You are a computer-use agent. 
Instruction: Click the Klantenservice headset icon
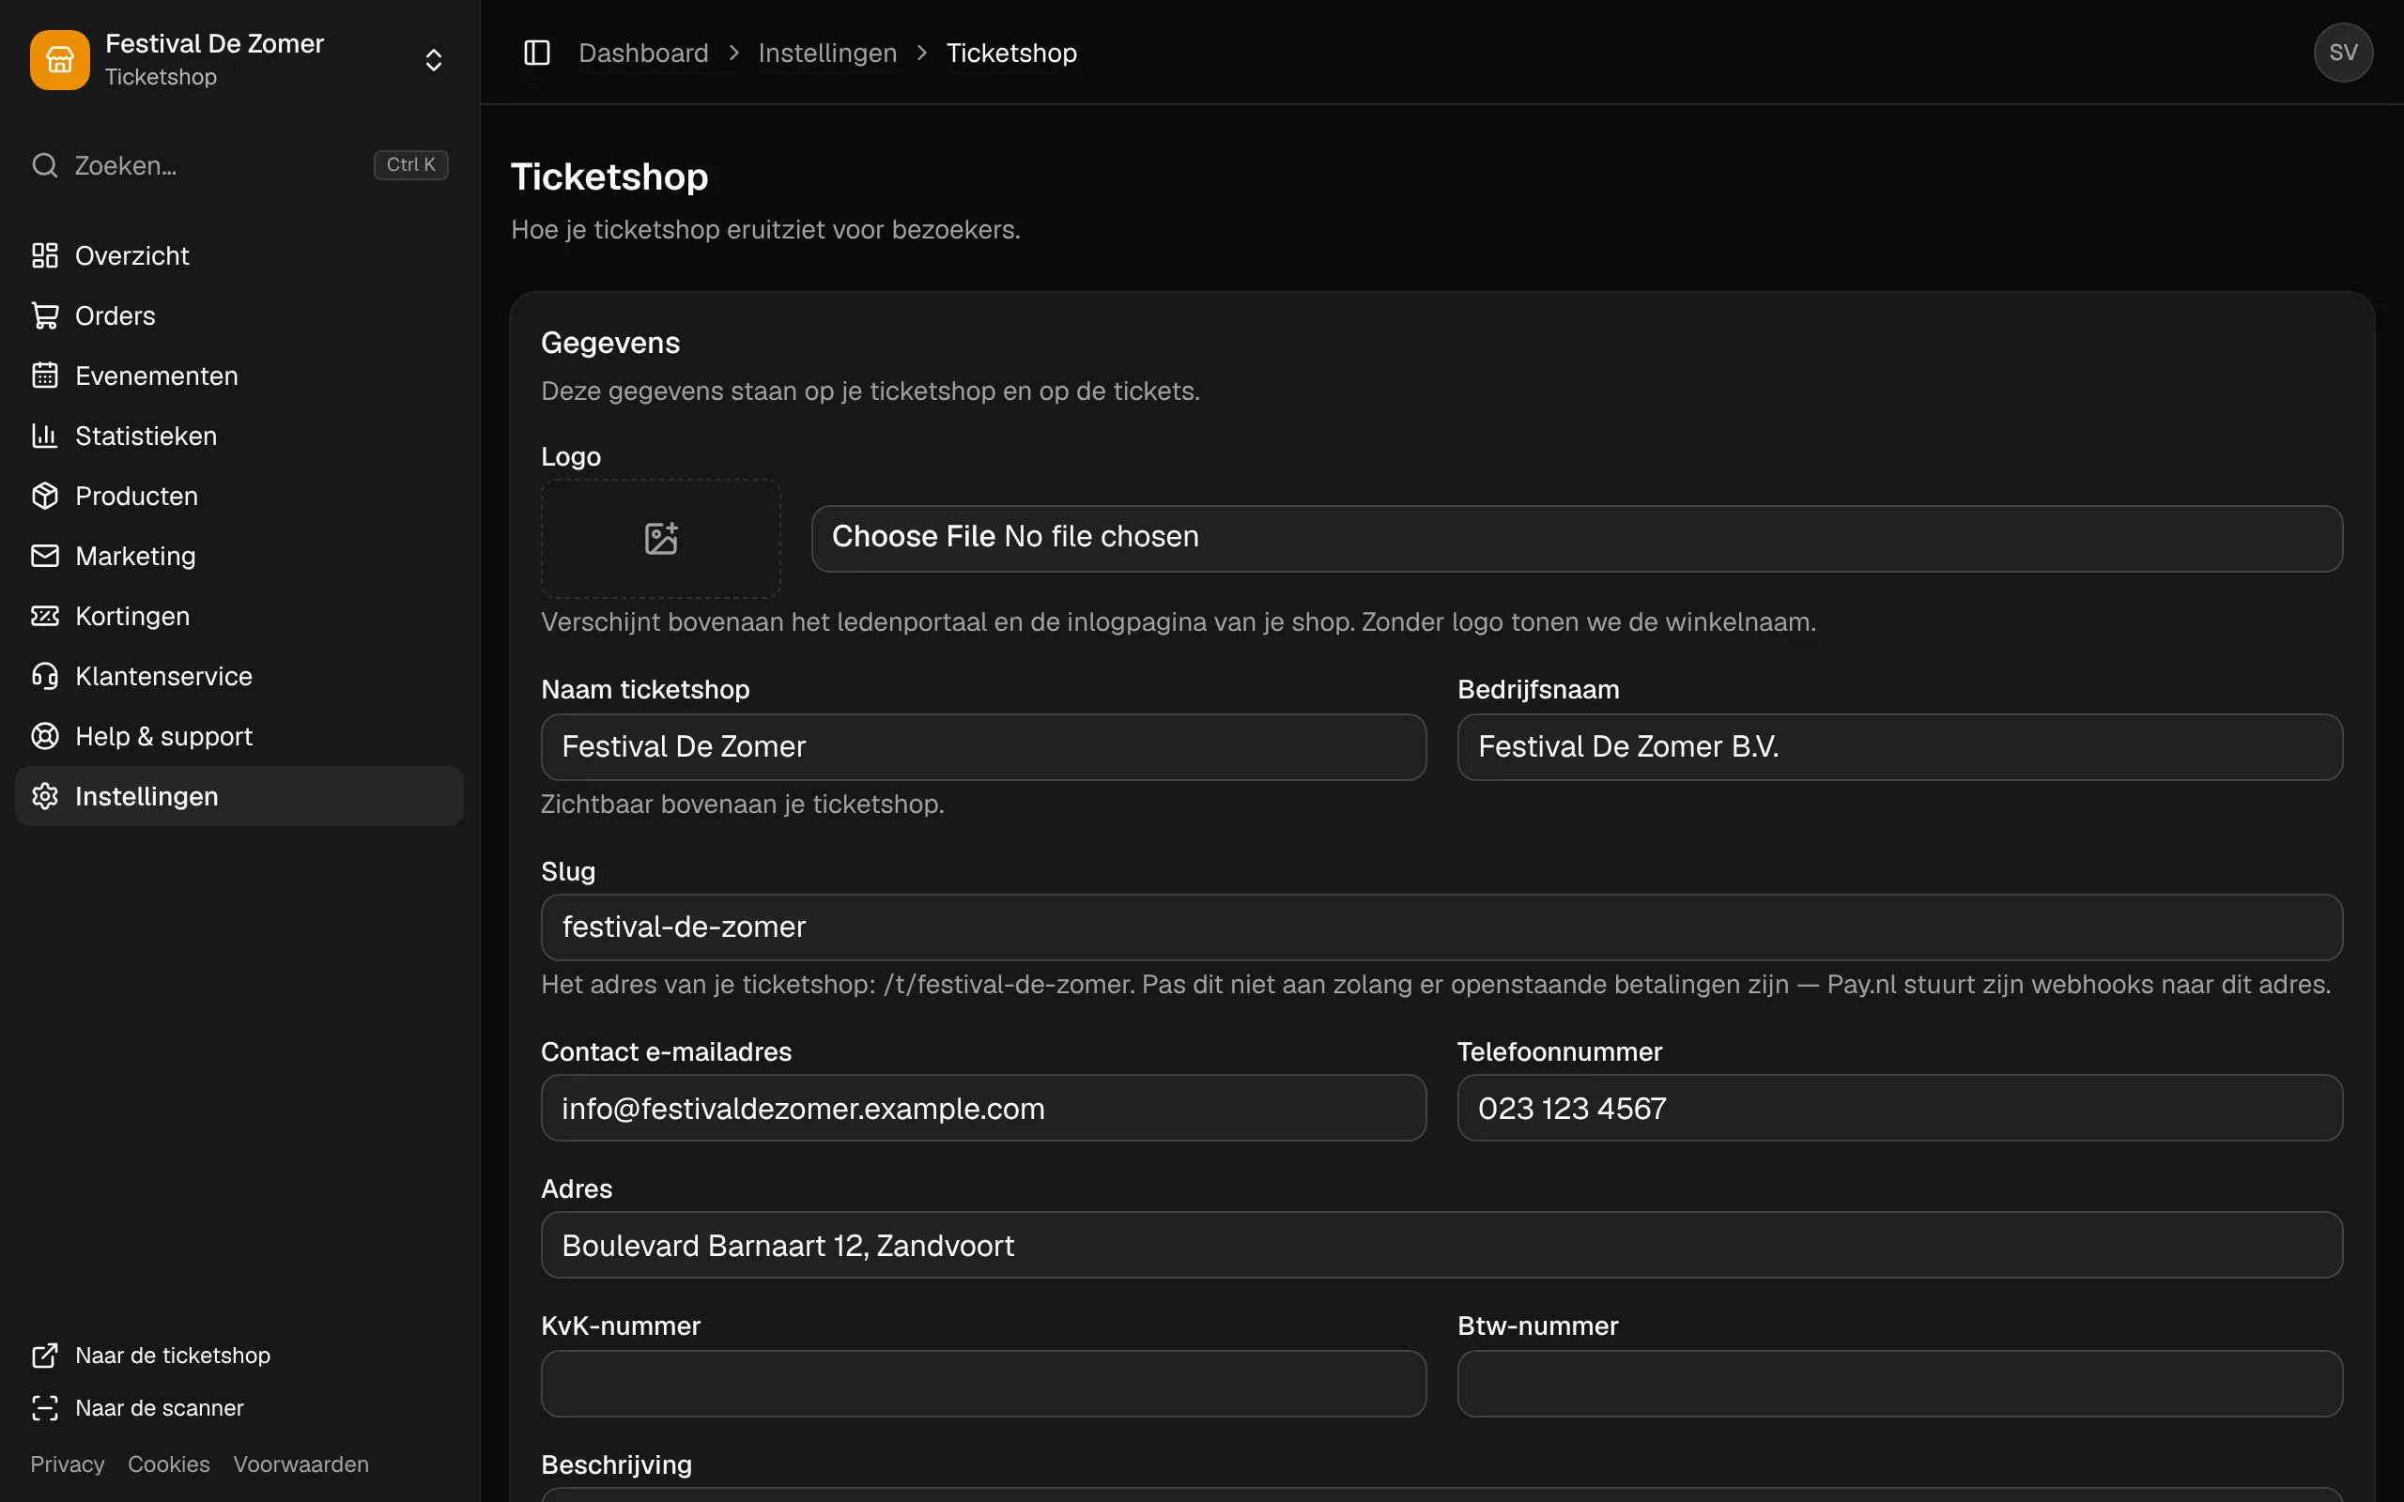[45, 677]
